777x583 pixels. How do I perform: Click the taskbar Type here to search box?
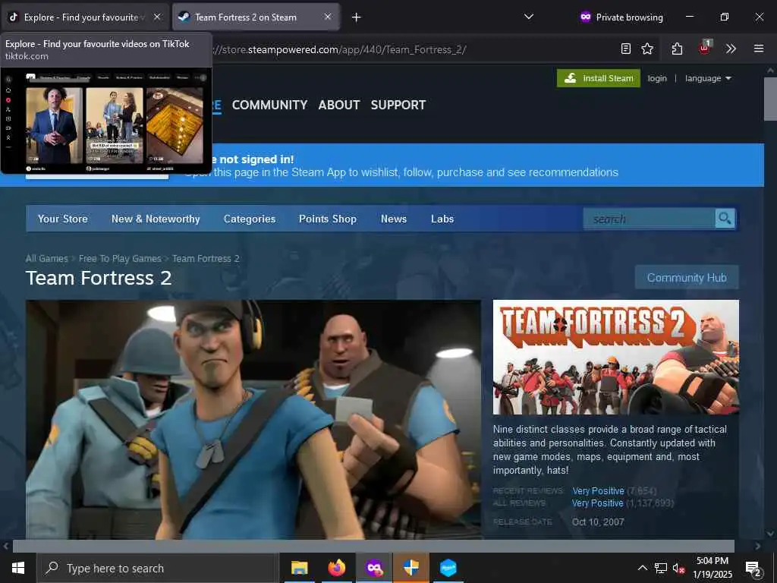click(158, 568)
